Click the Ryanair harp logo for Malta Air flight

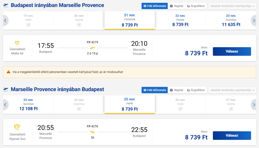click(x=17, y=43)
